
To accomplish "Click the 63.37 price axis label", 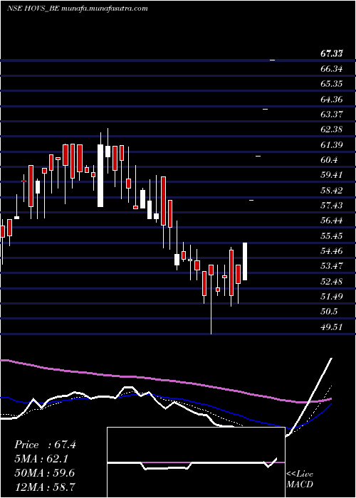I will coord(332,115).
